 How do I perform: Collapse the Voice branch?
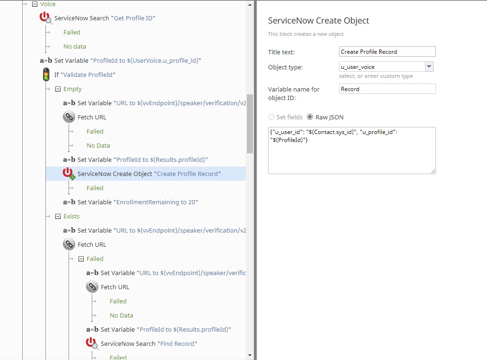tap(35, 4)
